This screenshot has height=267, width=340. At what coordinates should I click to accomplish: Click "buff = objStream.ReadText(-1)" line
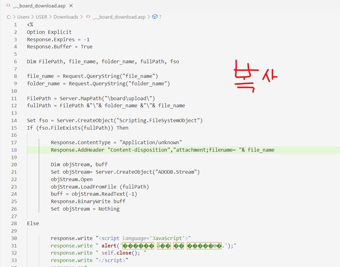(94, 194)
